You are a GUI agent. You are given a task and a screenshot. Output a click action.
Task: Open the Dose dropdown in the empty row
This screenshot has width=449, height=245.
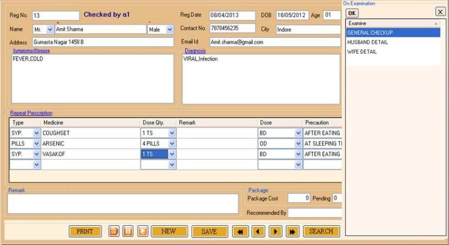[x=298, y=165]
